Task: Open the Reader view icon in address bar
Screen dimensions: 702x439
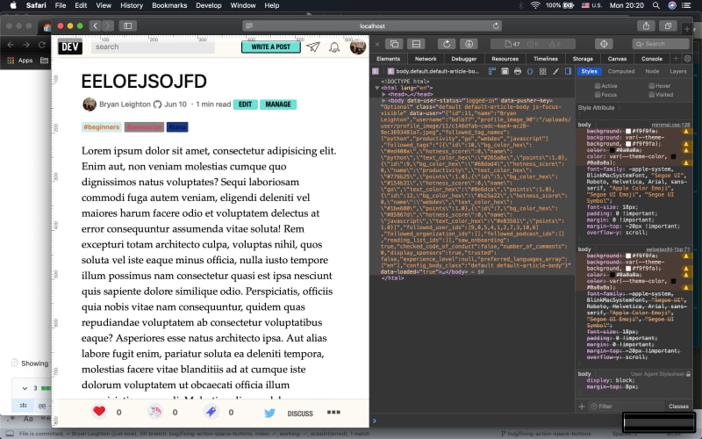Action: (249, 26)
